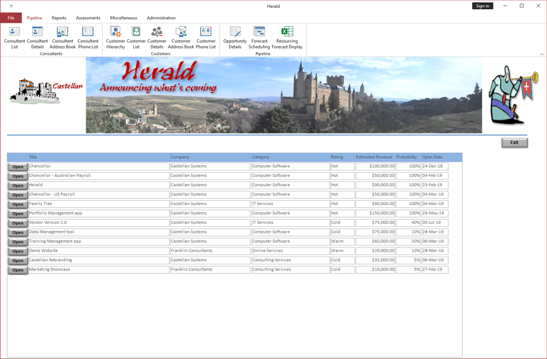This screenshot has height=359, width=547.
Task: Click the Open Date column header
Action: click(x=432, y=157)
